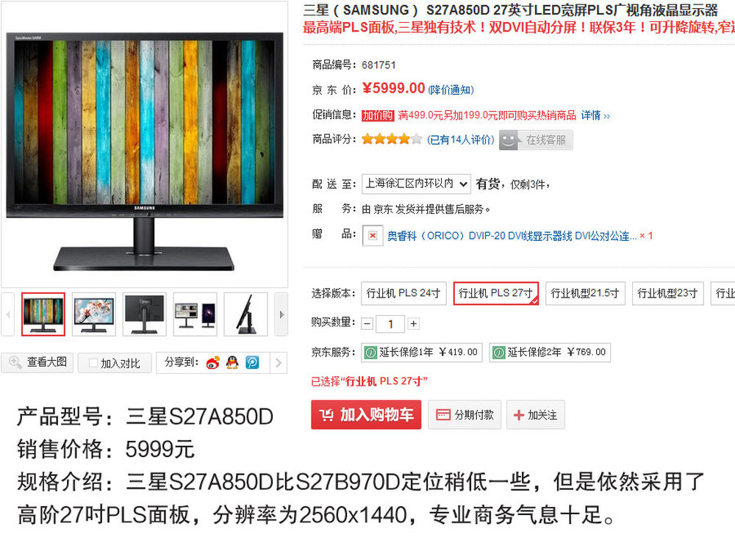Screen dimensions: 735x551
Task: Share product to Sina Weibo icon
Action: click(213, 363)
